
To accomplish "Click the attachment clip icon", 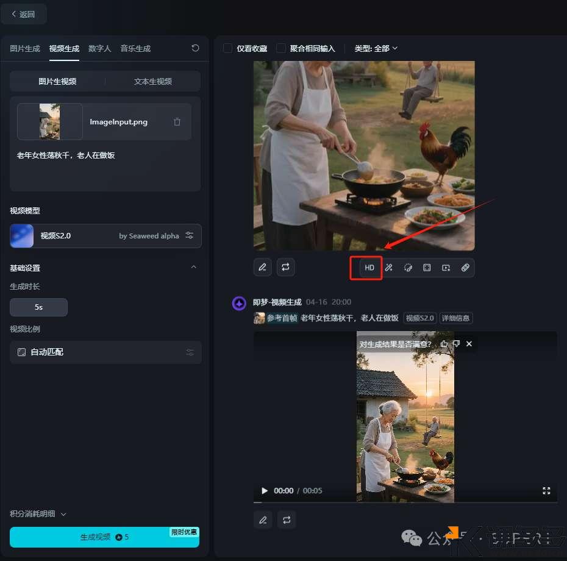I will tap(466, 267).
